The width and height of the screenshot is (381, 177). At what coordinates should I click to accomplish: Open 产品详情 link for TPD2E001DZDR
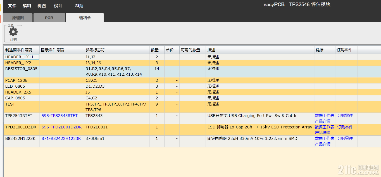point(323,133)
